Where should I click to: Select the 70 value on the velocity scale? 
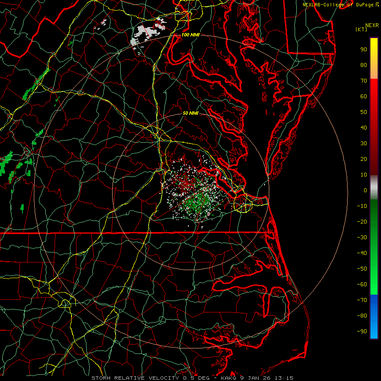point(364,81)
